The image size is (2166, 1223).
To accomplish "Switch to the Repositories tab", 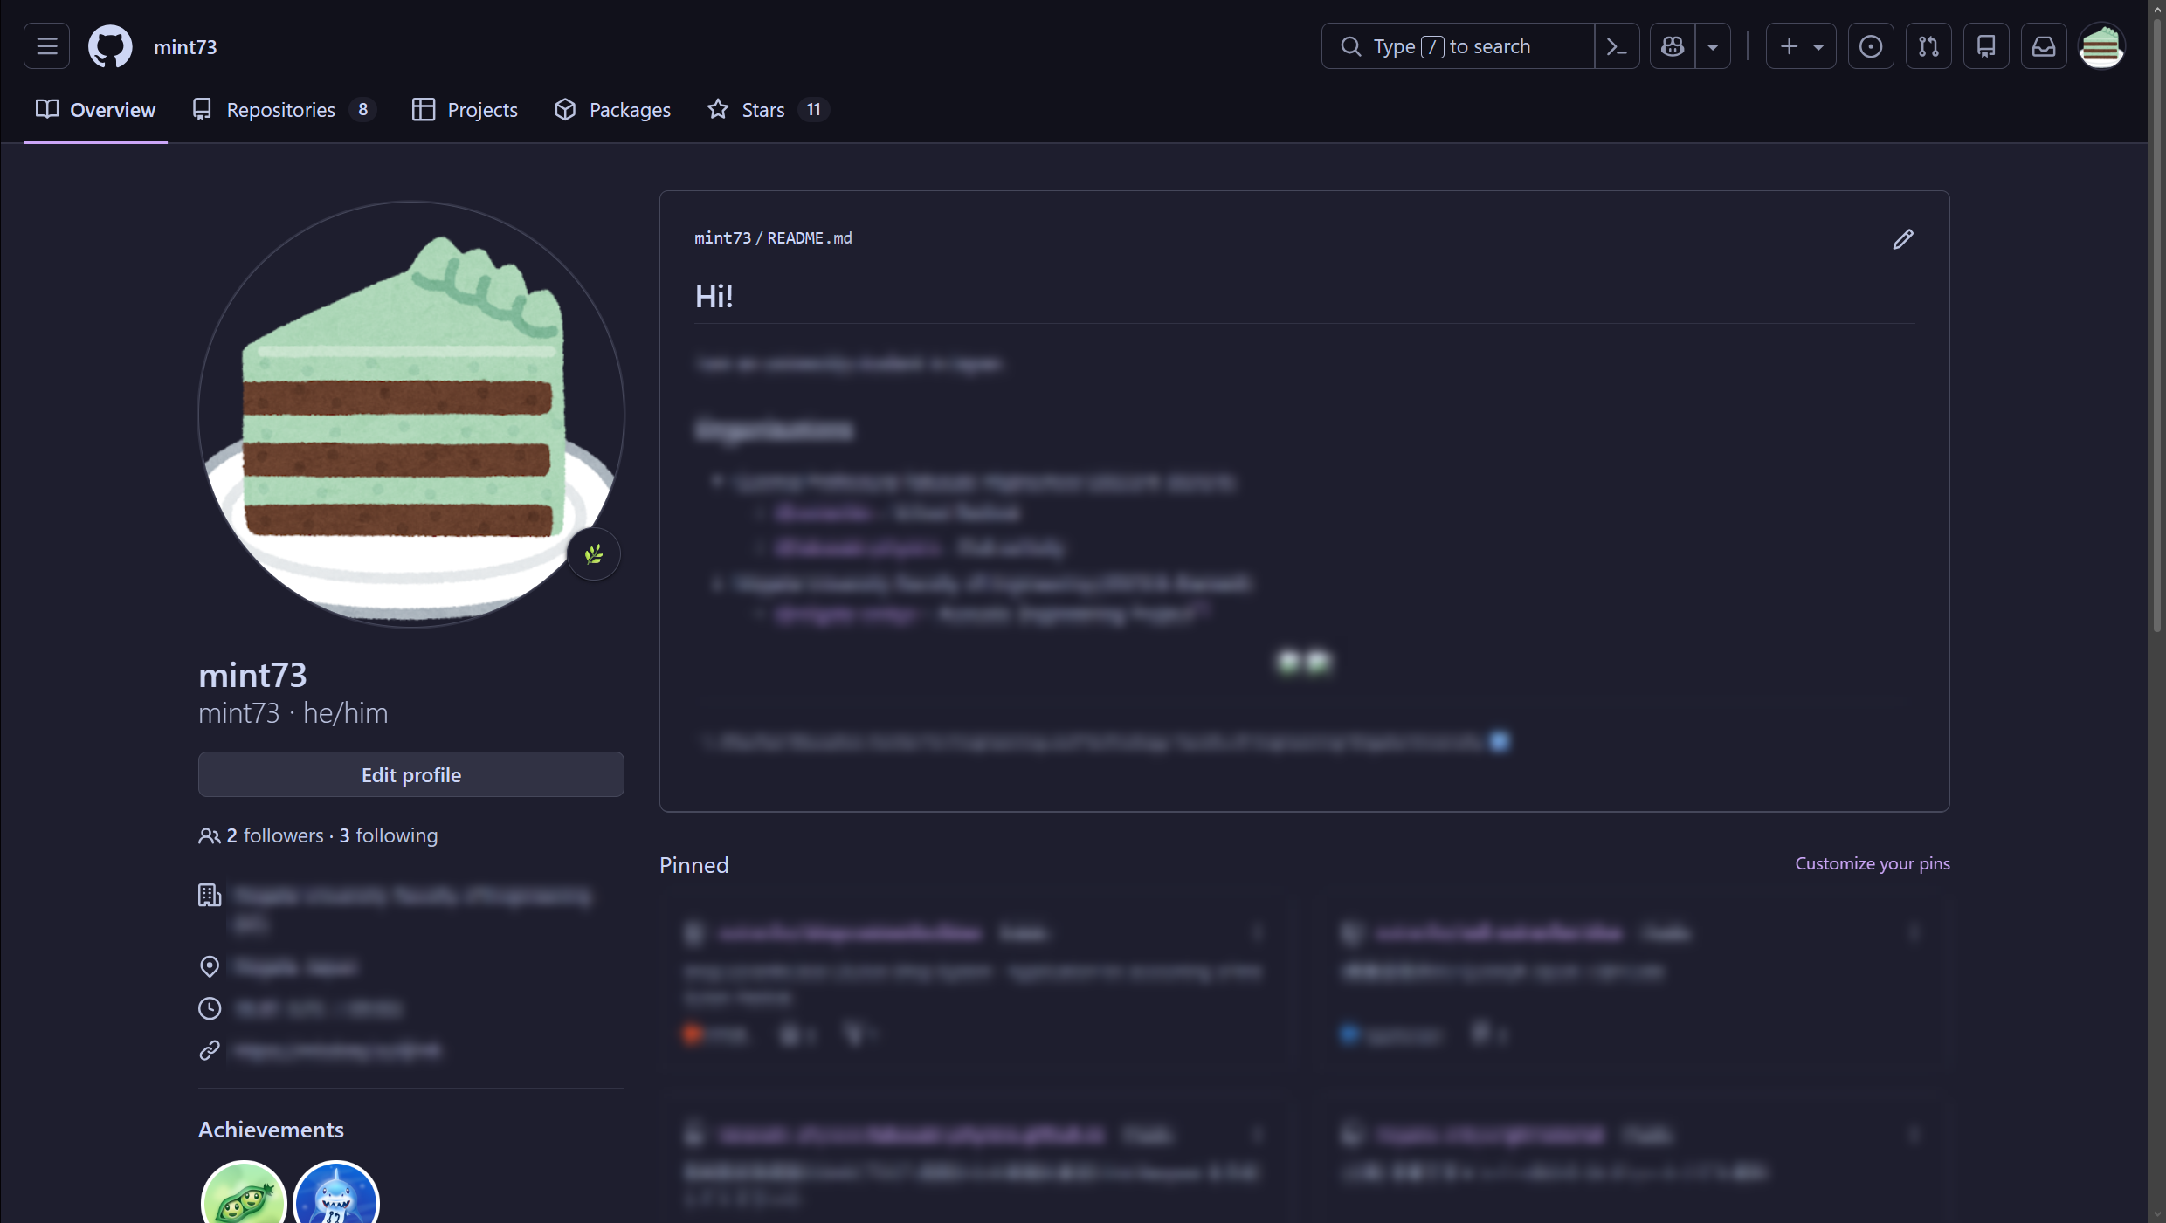I will (284, 110).
